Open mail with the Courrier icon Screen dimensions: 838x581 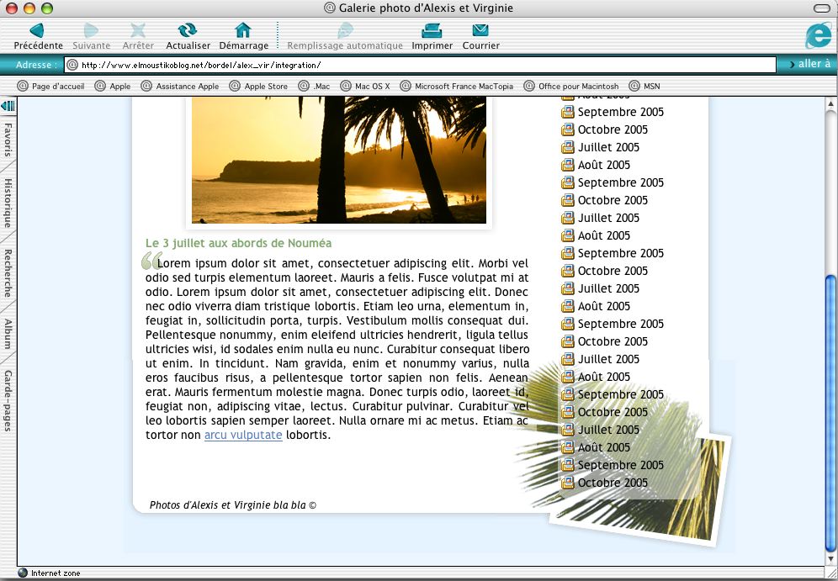point(481,36)
